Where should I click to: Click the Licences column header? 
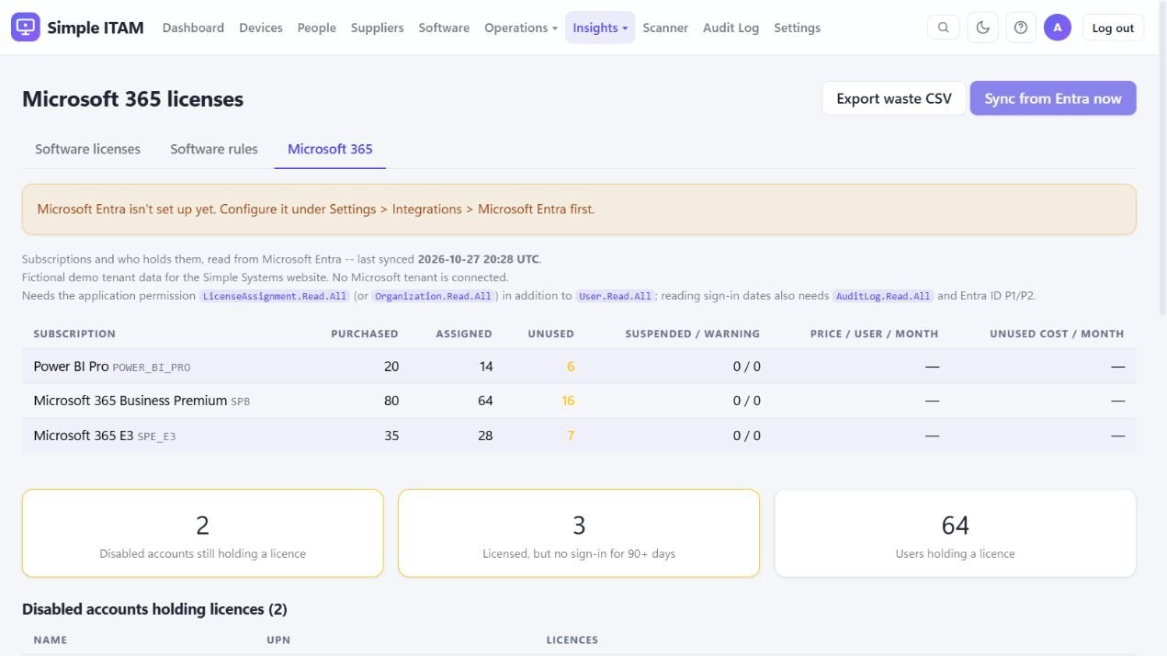572,639
